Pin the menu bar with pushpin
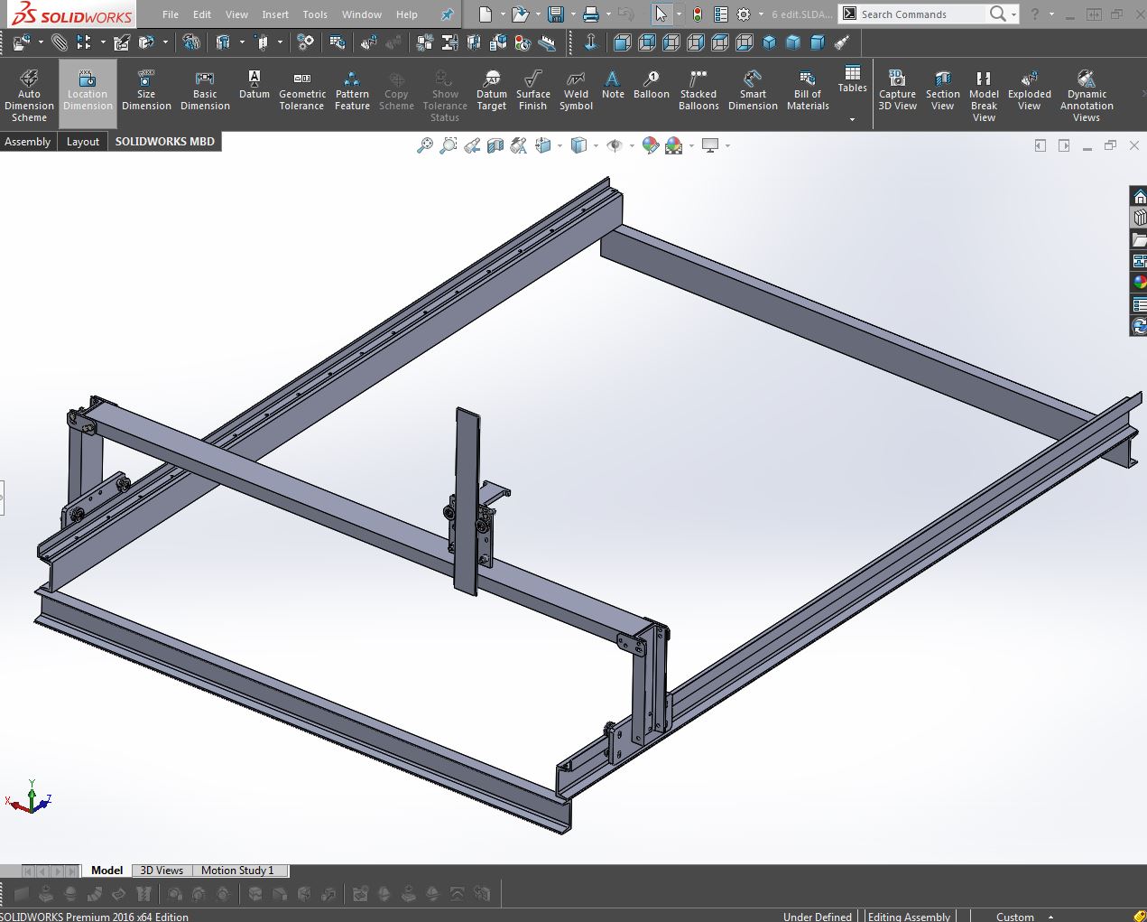1147x922 pixels. coord(447,14)
